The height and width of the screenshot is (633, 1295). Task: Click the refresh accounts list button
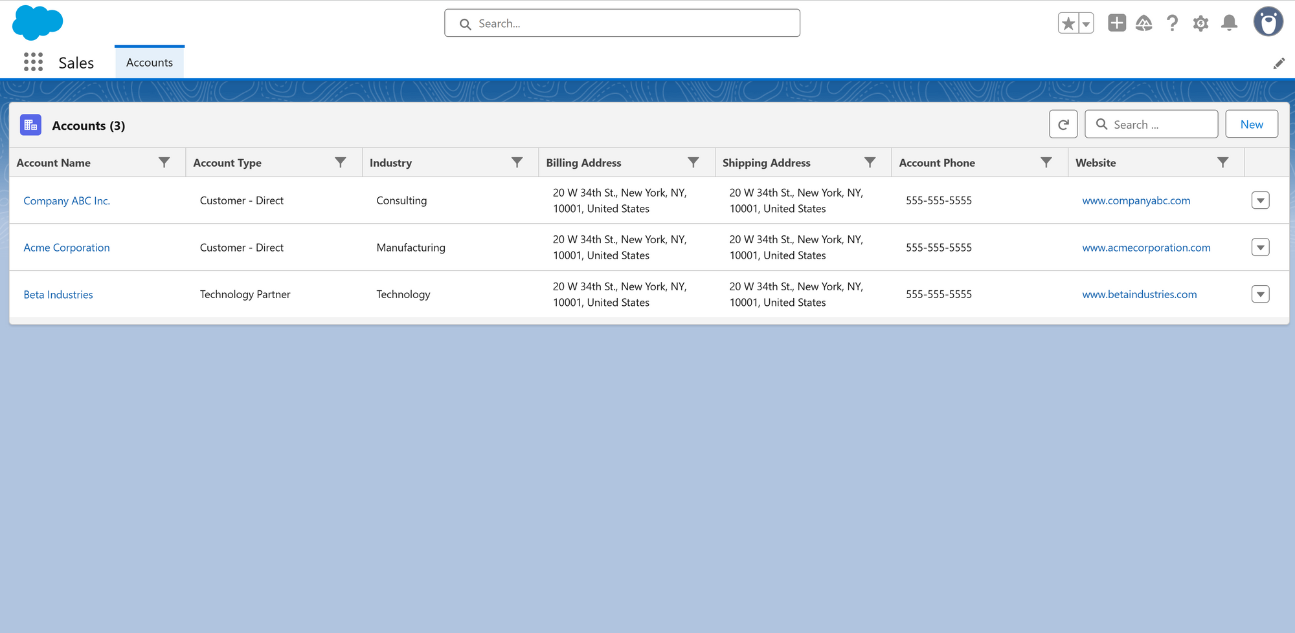[x=1063, y=124]
